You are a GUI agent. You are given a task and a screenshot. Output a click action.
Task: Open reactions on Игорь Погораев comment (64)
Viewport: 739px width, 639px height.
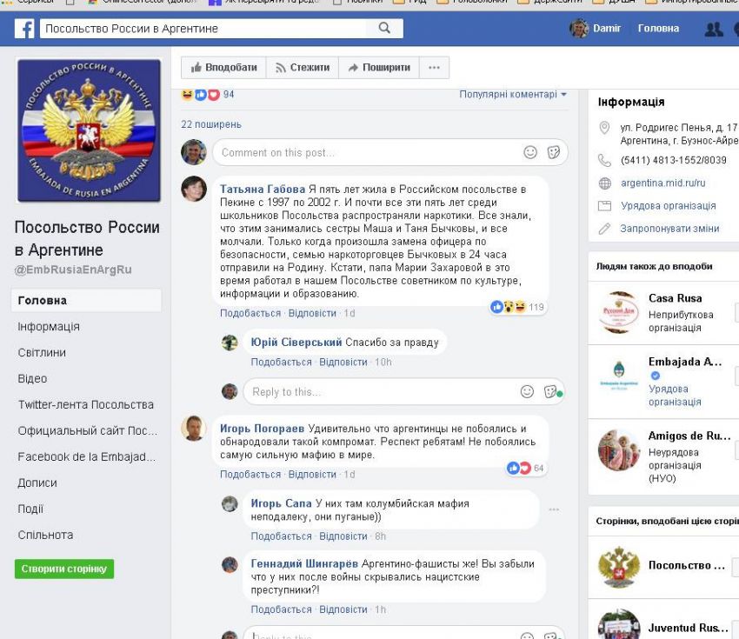coord(525,468)
